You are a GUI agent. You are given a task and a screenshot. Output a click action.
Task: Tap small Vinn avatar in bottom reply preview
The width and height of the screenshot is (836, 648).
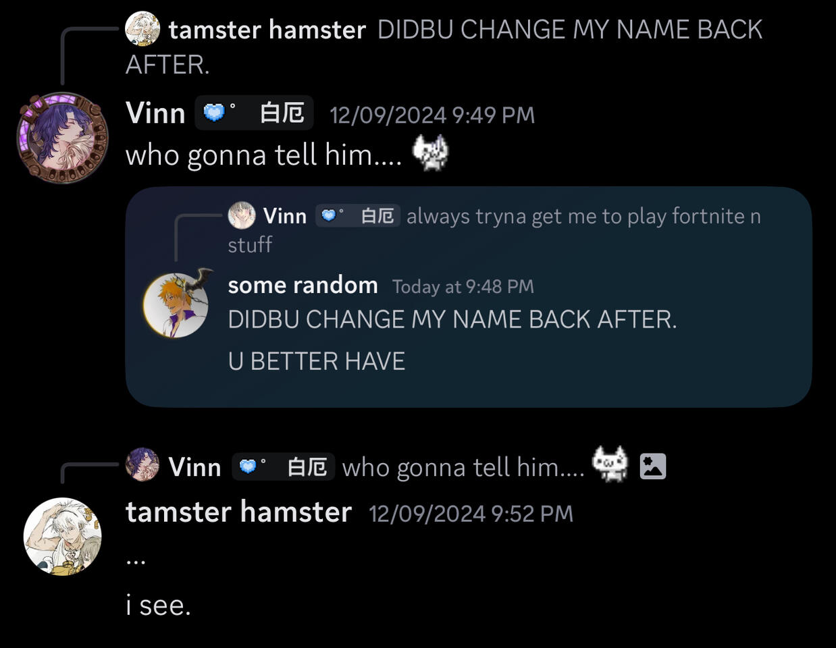click(x=142, y=465)
